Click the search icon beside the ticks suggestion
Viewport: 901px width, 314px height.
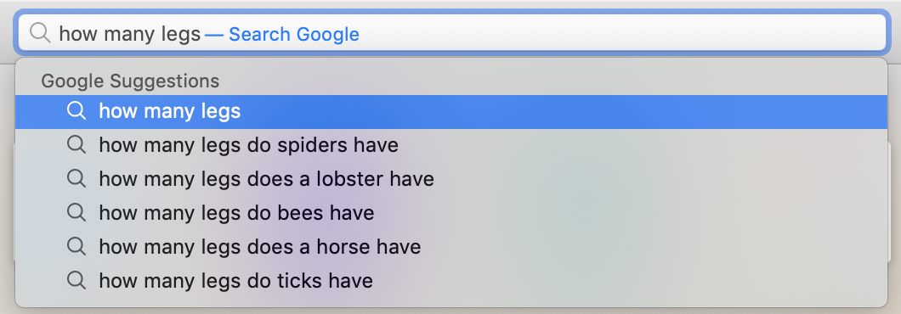76,280
